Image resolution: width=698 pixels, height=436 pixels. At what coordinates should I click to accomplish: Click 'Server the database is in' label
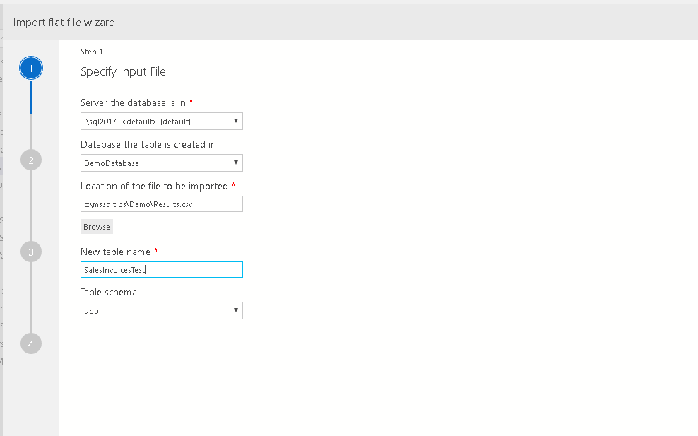(x=133, y=103)
